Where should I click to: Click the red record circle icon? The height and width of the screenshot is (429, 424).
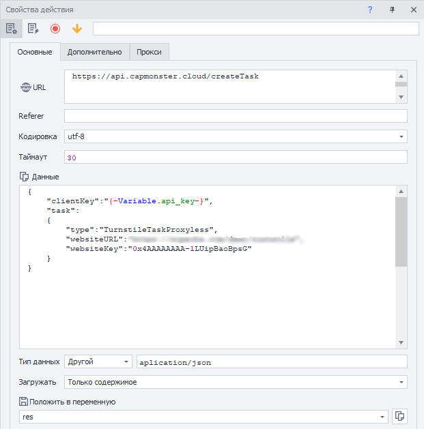pyautogui.click(x=55, y=29)
